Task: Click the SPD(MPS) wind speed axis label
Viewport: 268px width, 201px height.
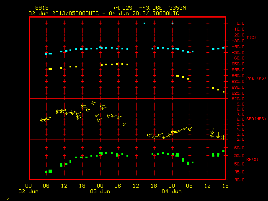Action: coord(256,119)
